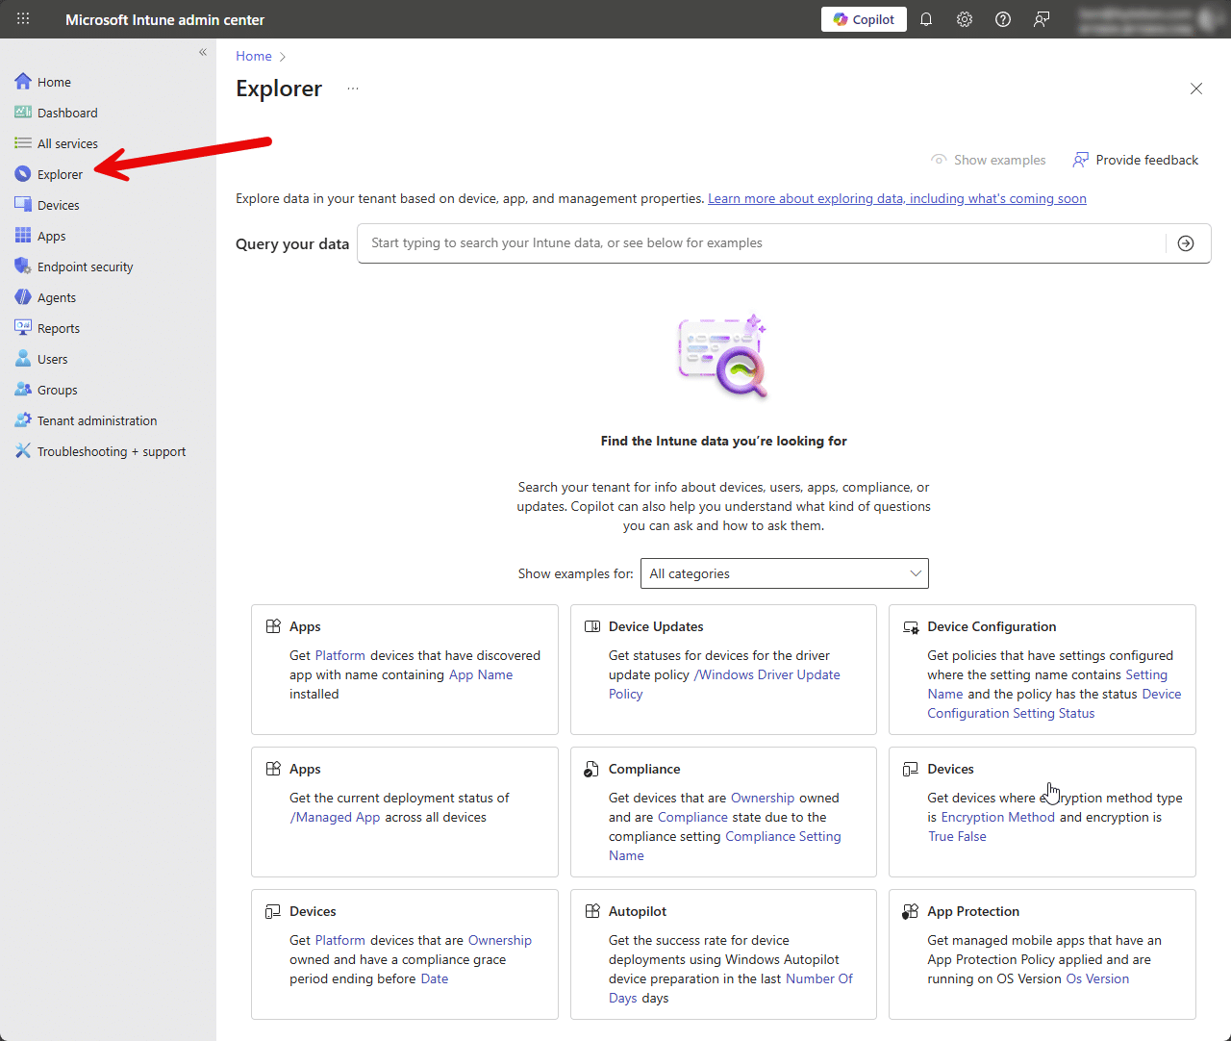Open the notifications bell icon
The image size is (1231, 1041).
click(926, 19)
